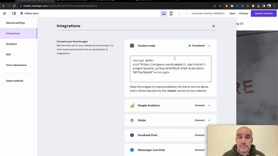
Task: Click the Hotjar label
Action: 142,120
